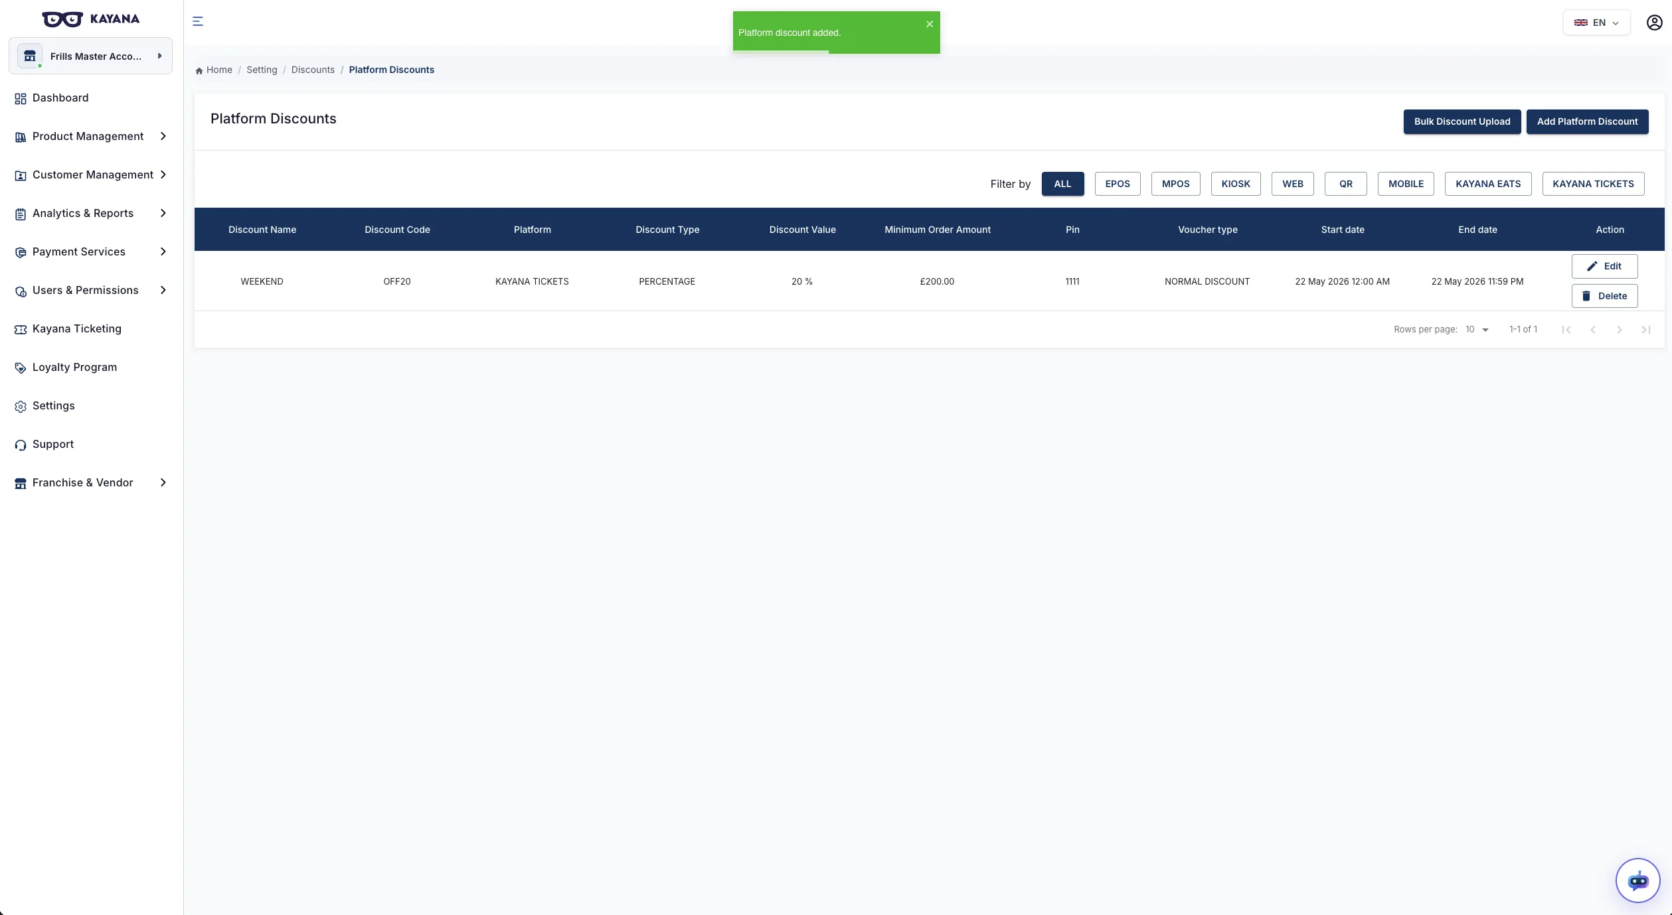Close the Platform discount added notification

point(930,24)
